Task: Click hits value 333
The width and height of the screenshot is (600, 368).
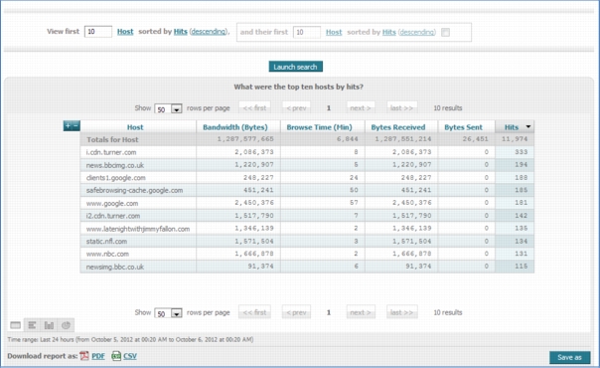Action: 522,152
